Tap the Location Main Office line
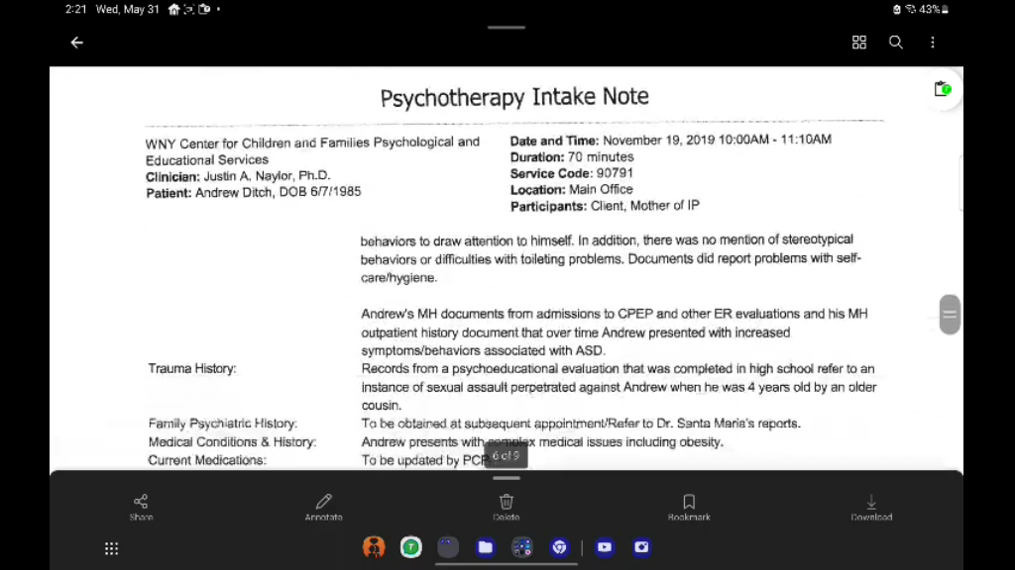The height and width of the screenshot is (570, 1015). (x=572, y=189)
